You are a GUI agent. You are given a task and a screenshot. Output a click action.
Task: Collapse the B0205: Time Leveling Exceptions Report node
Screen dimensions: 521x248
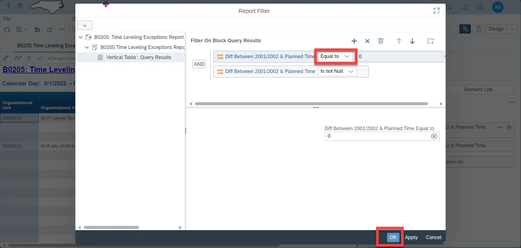(x=81, y=37)
